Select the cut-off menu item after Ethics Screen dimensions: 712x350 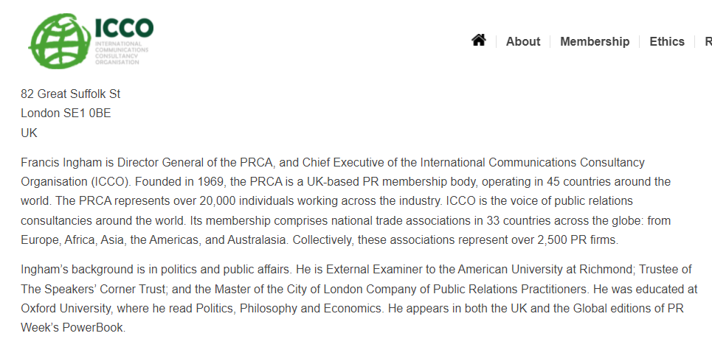[x=708, y=41]
